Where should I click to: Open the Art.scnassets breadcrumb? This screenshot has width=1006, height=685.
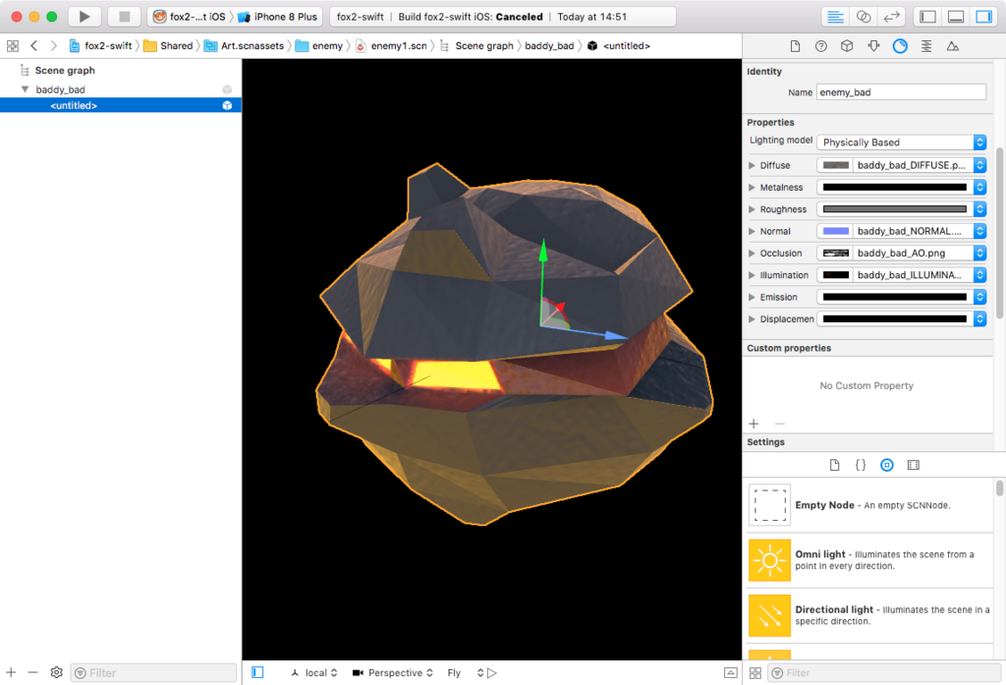[245, 45]
